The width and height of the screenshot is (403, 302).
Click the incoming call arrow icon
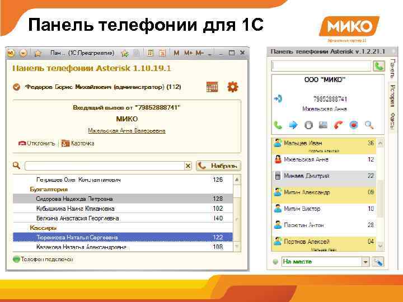tap(278, 99)
